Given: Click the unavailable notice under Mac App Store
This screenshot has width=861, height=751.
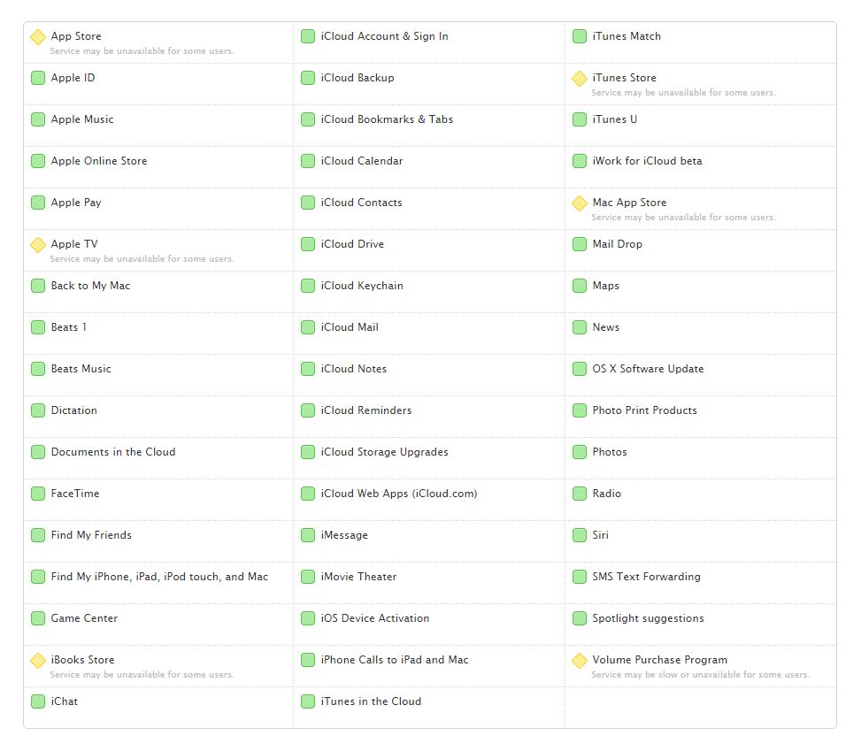Looking at the screenshot, I should (x=684, y=218).
